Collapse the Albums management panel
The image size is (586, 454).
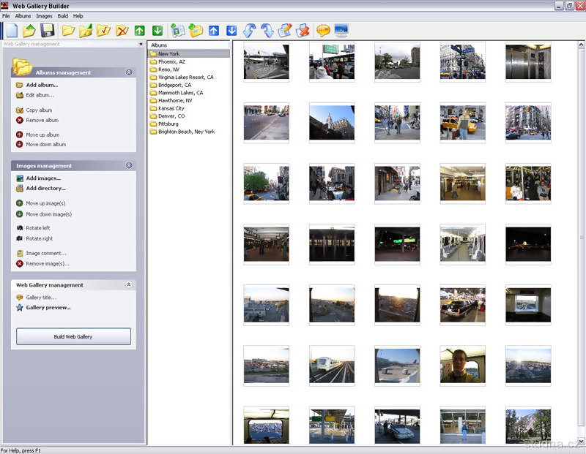pos(129,72)
